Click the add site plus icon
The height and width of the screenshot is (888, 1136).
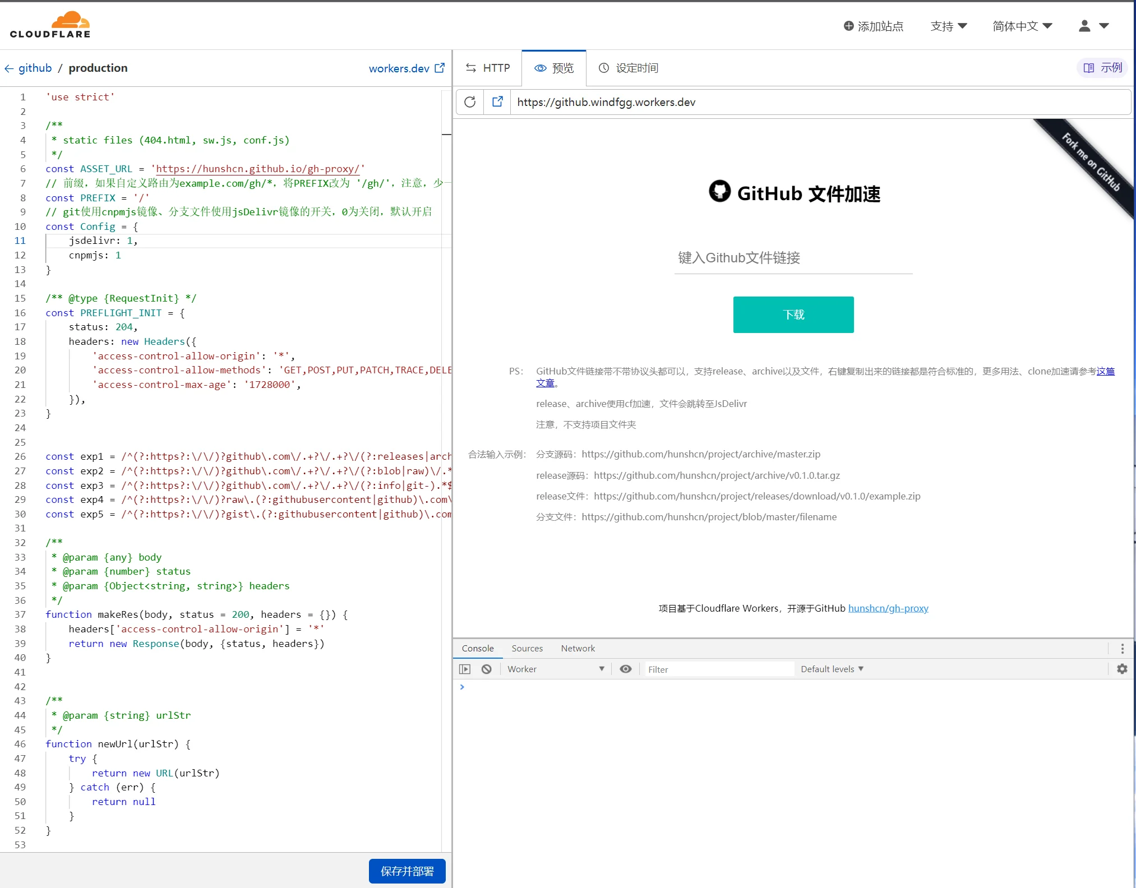click(x=849, y=26)
